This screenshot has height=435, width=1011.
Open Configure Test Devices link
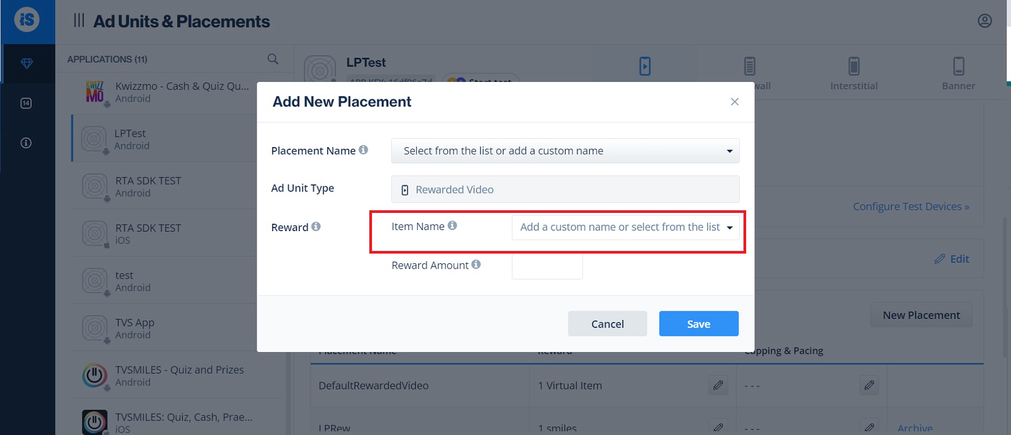pyautogui.click(x=911, y=207)
